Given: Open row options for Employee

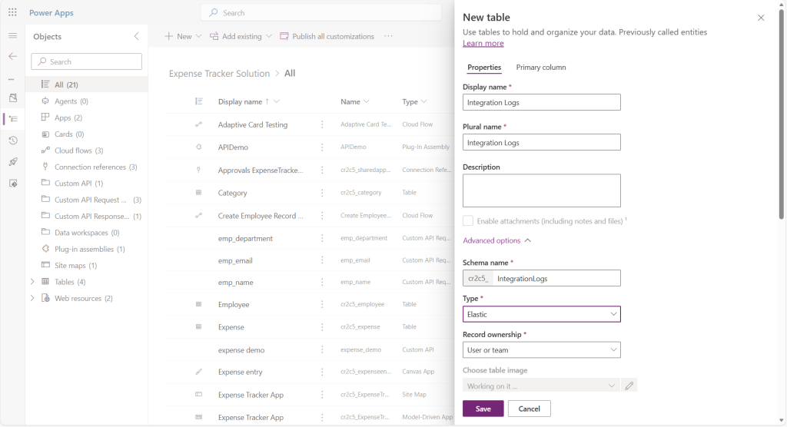Looking at the screenshot, I should click(322, 304).
